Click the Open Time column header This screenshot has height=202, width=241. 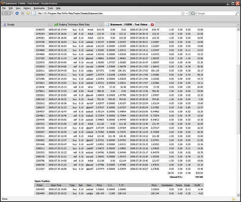coord(56,185)
